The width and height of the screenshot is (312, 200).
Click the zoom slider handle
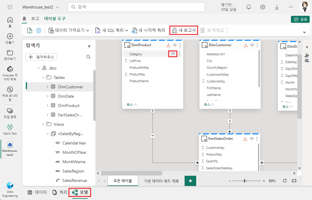[245, 181]
